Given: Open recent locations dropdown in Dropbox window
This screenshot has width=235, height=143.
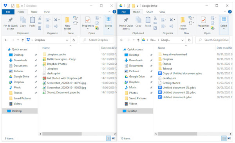Looking at the screenshot, I should (18, 40).
